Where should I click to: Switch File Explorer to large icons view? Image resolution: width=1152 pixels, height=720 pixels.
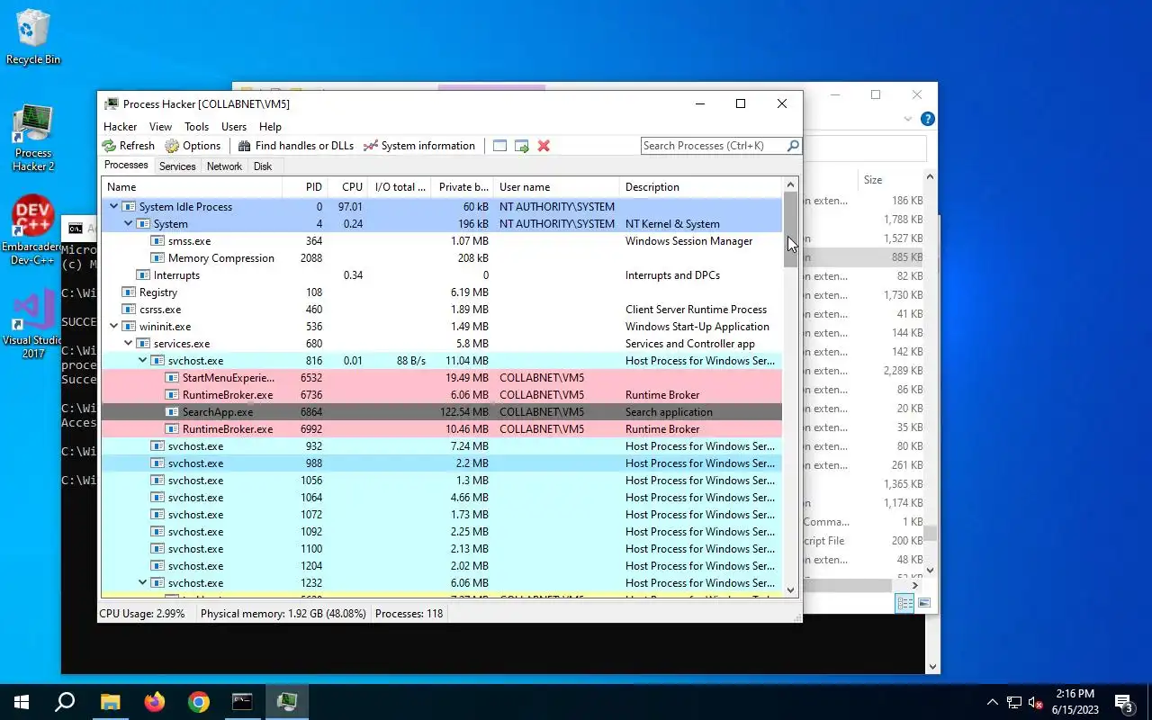(x=923, y=603)
